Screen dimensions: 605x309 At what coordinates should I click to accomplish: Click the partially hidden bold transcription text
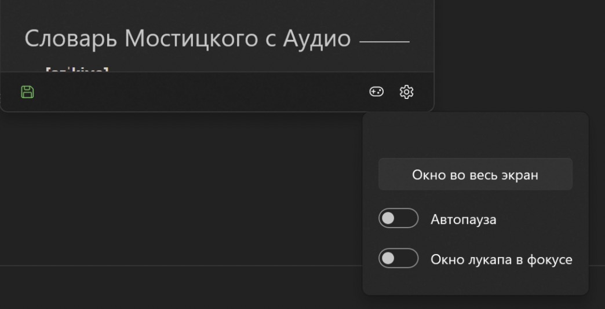[77, 71]
